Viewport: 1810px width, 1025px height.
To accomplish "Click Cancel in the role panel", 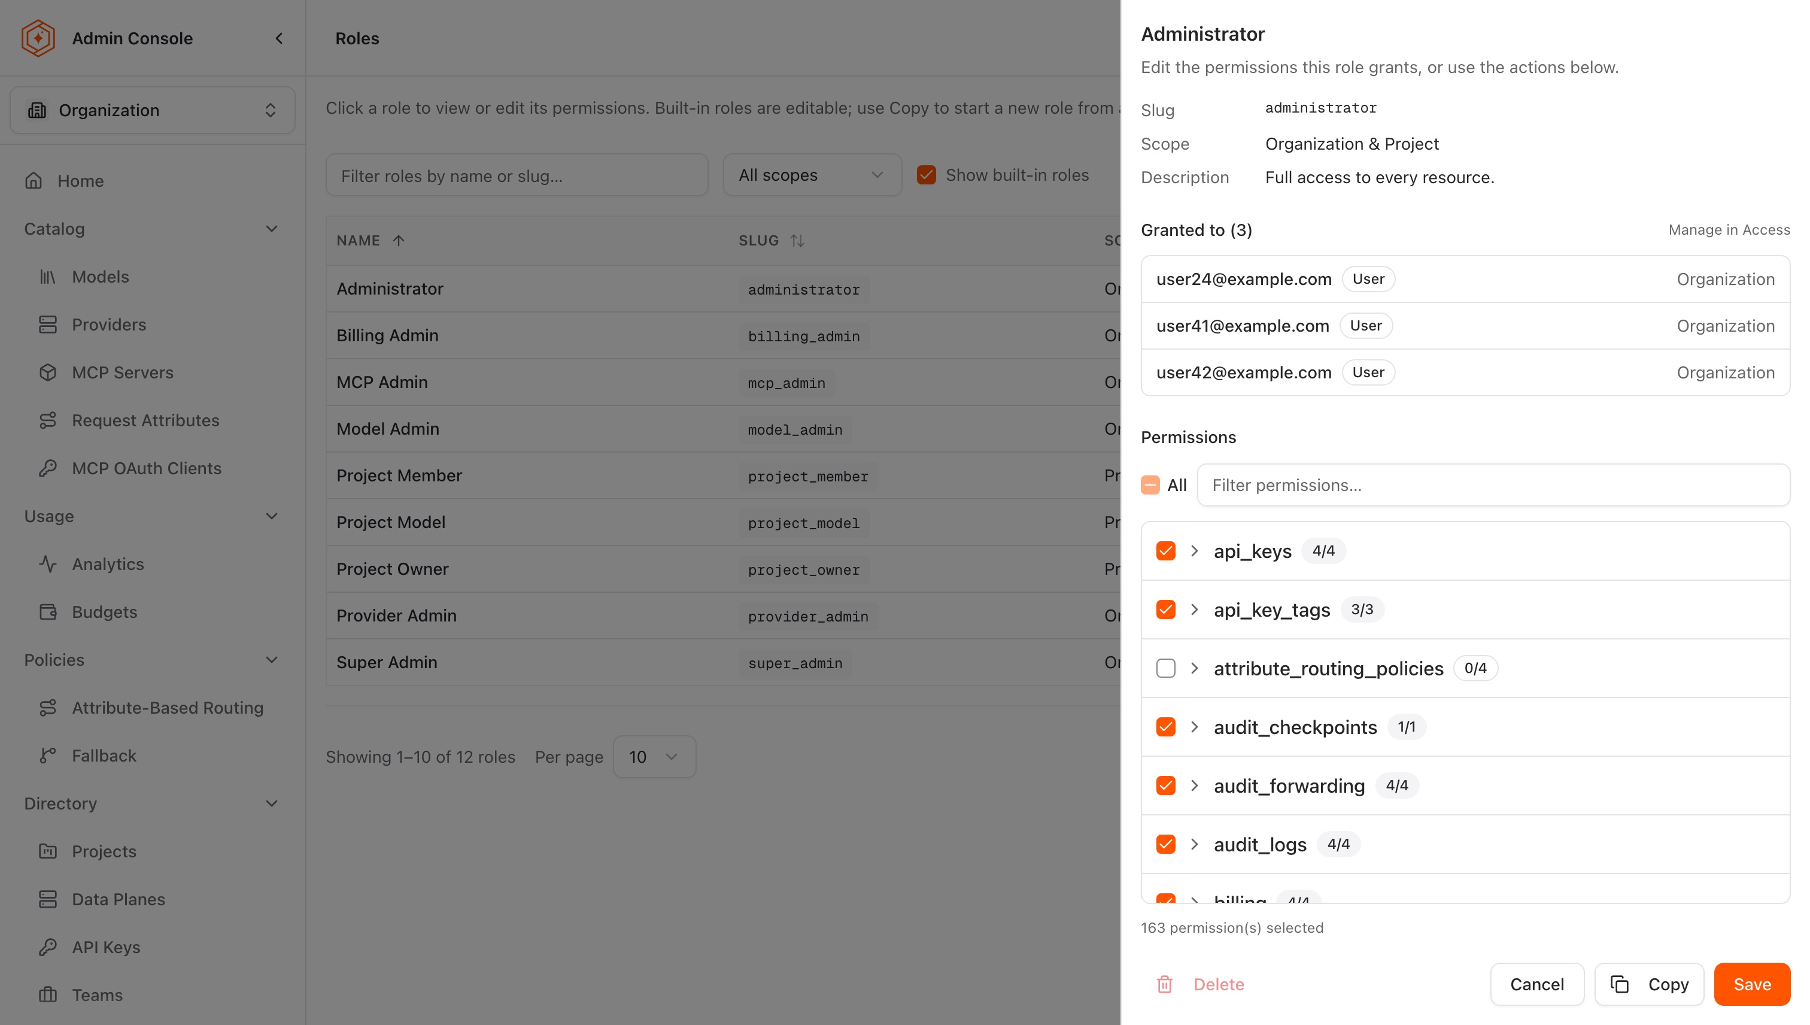I will pos(1537,984).
